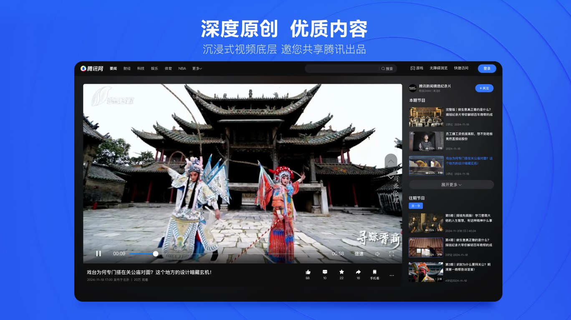Open comments via the speech bubble icon
Screen dimensions: 571x320
325,272
